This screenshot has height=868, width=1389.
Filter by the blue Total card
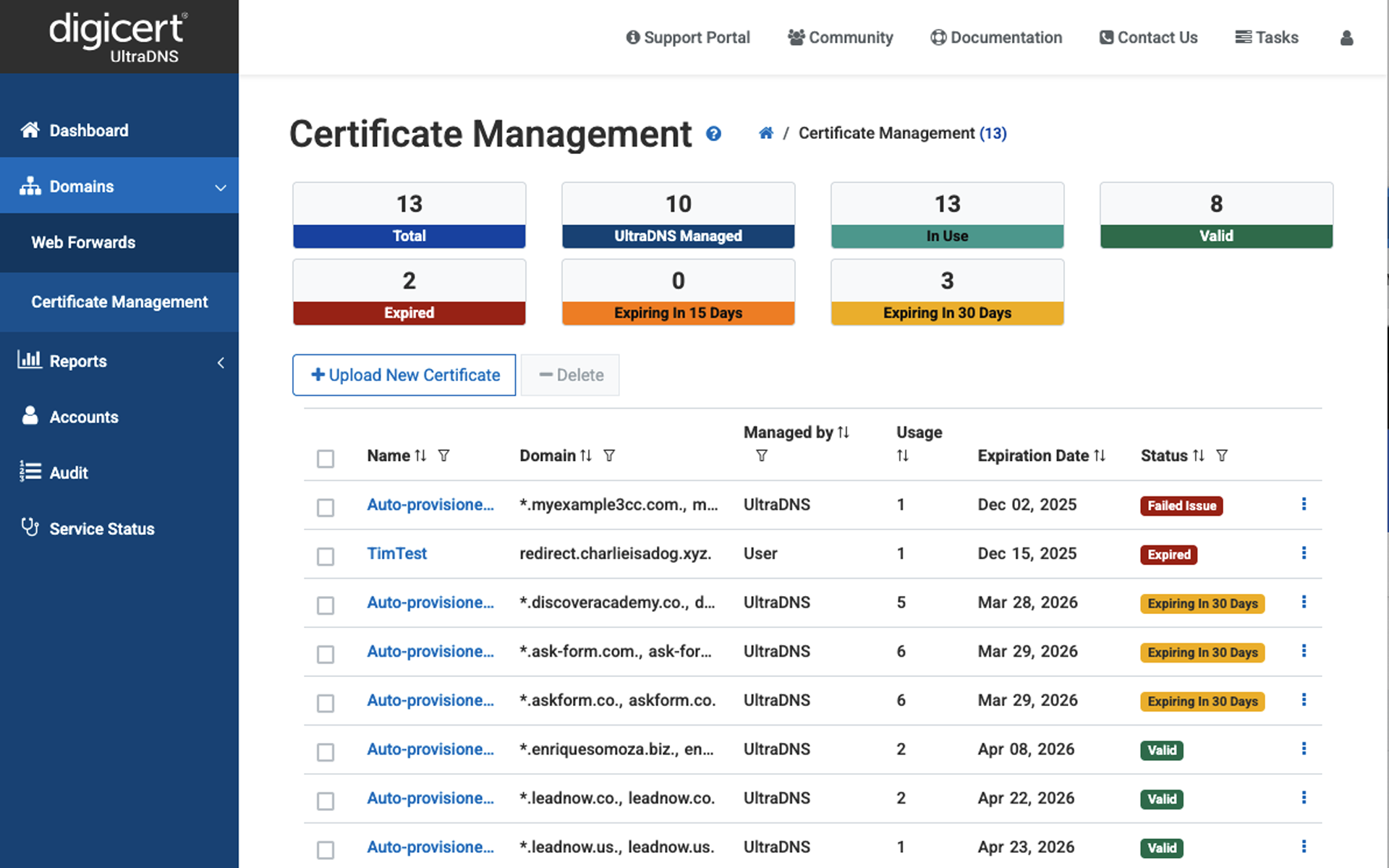409,216
